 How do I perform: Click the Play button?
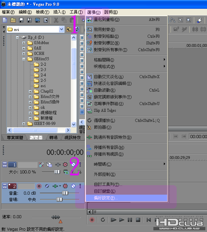122,220
